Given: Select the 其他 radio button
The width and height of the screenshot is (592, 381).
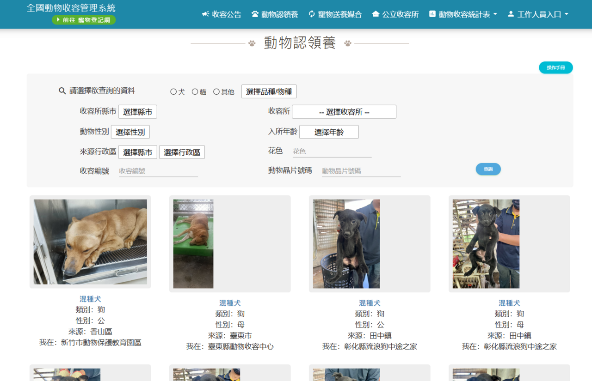Looking at the screenshot, I should (x=216, y=92).
